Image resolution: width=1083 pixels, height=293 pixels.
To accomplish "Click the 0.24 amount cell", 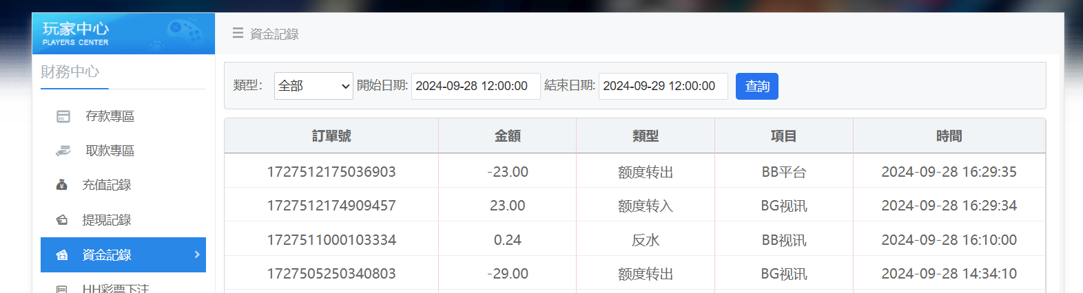I will 508,240.
